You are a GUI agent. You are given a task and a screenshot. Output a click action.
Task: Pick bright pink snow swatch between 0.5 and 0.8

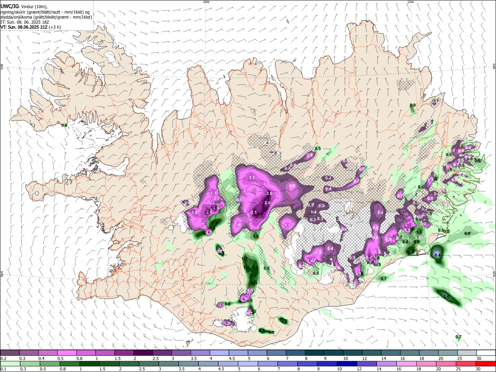point(67,353)
